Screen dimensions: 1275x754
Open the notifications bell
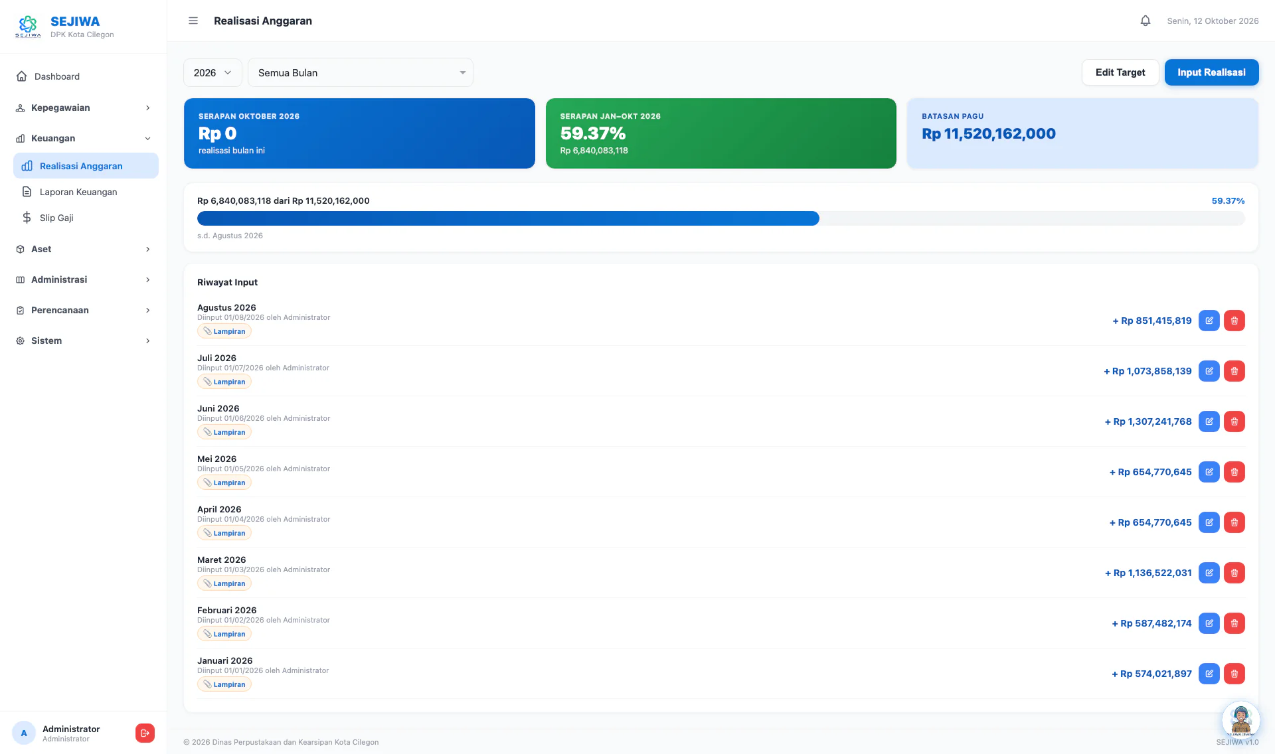[x=1146, y=21]
